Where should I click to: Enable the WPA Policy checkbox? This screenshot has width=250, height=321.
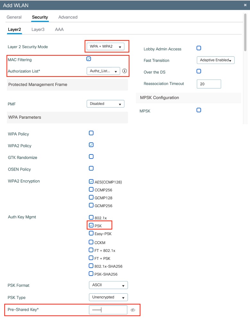click(91, 133)
